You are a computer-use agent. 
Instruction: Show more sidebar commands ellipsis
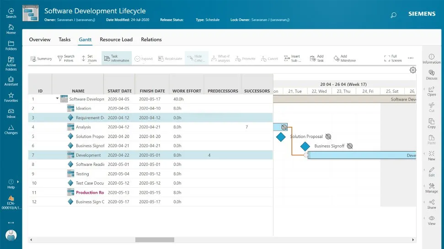point(11,223)
